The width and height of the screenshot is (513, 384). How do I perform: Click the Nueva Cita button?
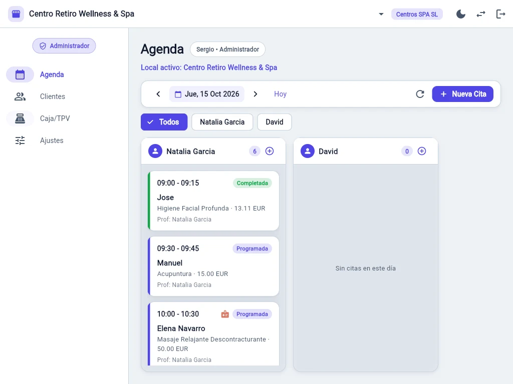click(462, 94)
